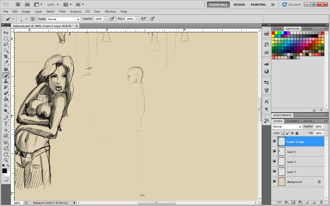Viewport: 330px width, 206px height.
Task: Expand the brush preset picker arrow
Action: click(x=26, y=19)
